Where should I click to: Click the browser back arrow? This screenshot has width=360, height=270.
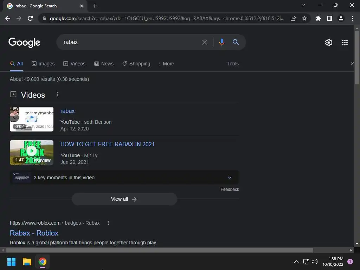tap(8, 18)
